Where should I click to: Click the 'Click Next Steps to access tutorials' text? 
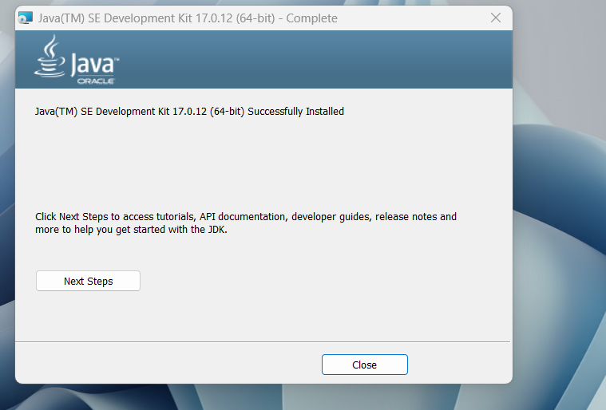246,223
